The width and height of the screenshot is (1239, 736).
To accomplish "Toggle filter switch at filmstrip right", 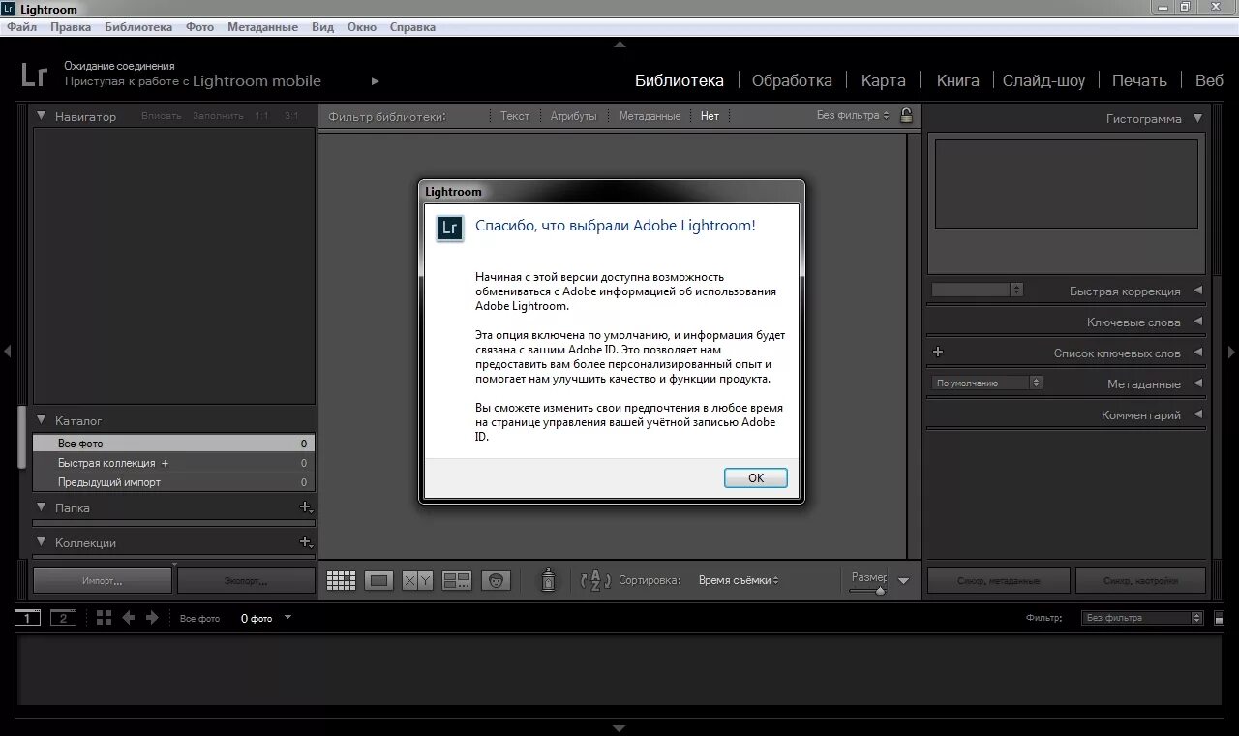I will click(x=1219, y=617).
